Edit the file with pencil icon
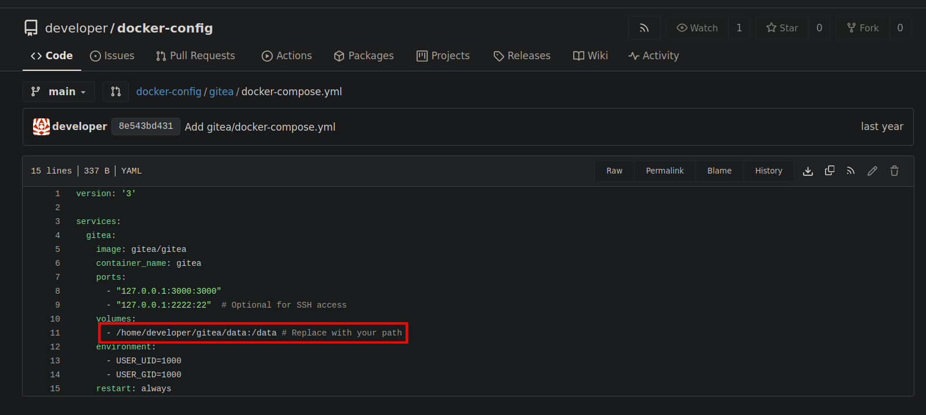926x415 pixels. (872, 171)
